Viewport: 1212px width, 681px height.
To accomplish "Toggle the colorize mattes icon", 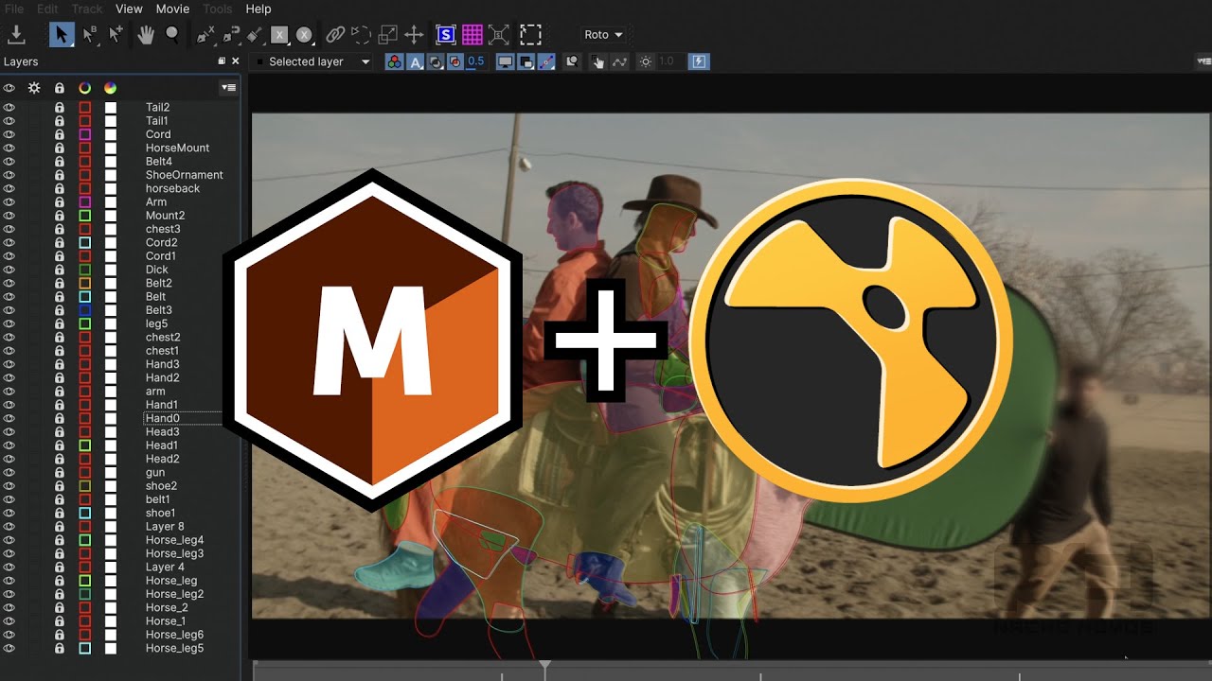I will [x=455, y=61].
